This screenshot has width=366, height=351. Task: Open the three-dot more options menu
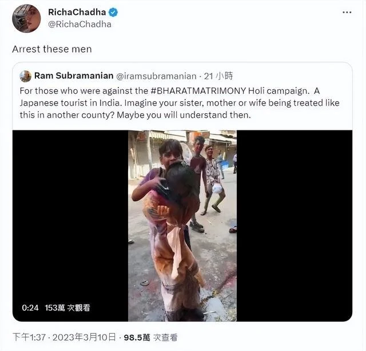point(347,13)
